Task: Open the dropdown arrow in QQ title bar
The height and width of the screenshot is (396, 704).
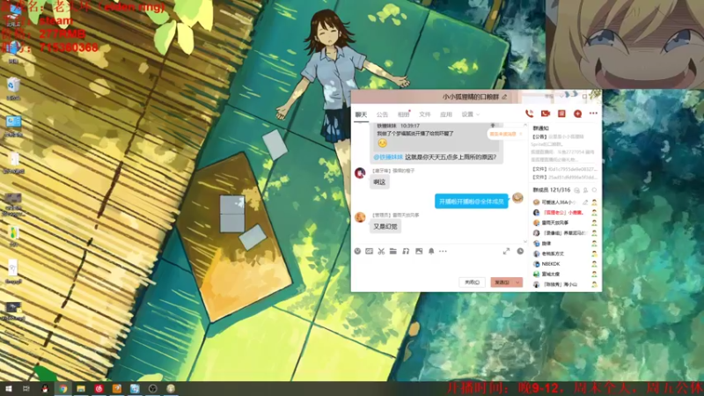Action: coord(561,96)
